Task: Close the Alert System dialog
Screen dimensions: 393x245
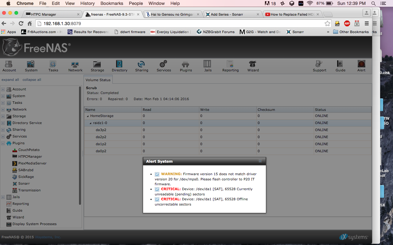Action: (260, 161)
